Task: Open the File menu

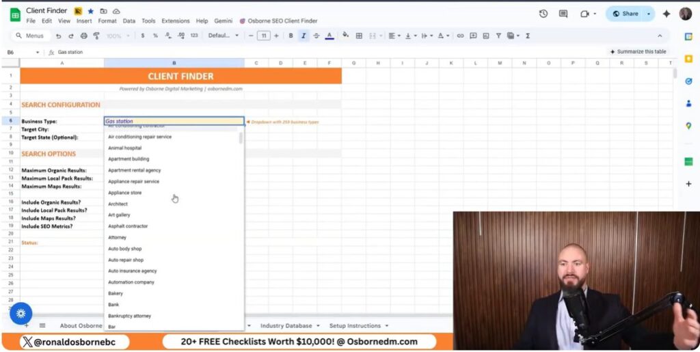Action: (x=31, y=21)
